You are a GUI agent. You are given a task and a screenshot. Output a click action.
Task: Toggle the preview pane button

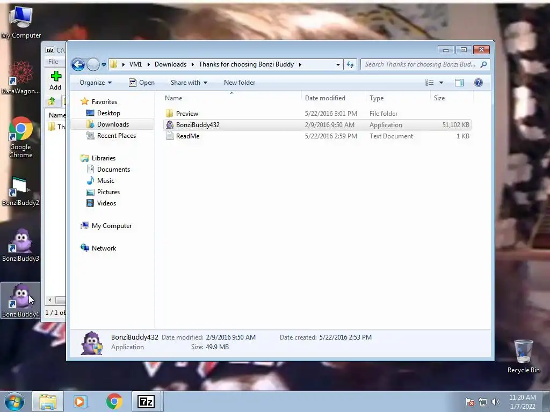point(459,83)
